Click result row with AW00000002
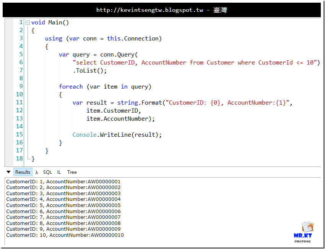This screenshot has width=325, height=249. (63, 188)
